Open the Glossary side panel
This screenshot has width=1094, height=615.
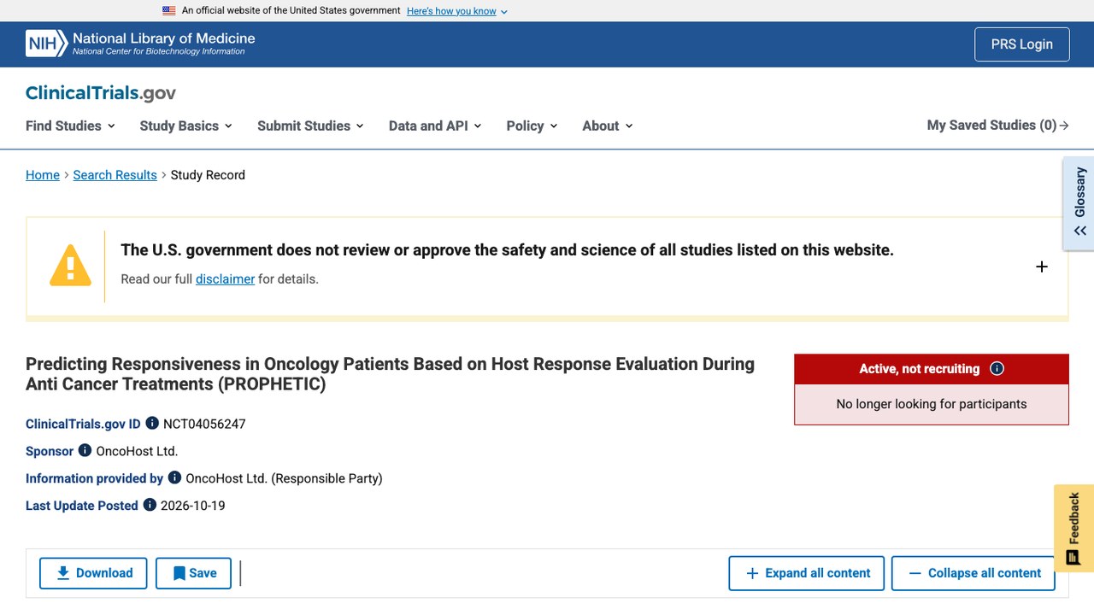point(1079,203)
